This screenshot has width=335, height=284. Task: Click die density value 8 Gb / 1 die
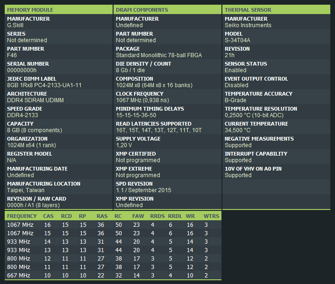click(x=130, y=70)
